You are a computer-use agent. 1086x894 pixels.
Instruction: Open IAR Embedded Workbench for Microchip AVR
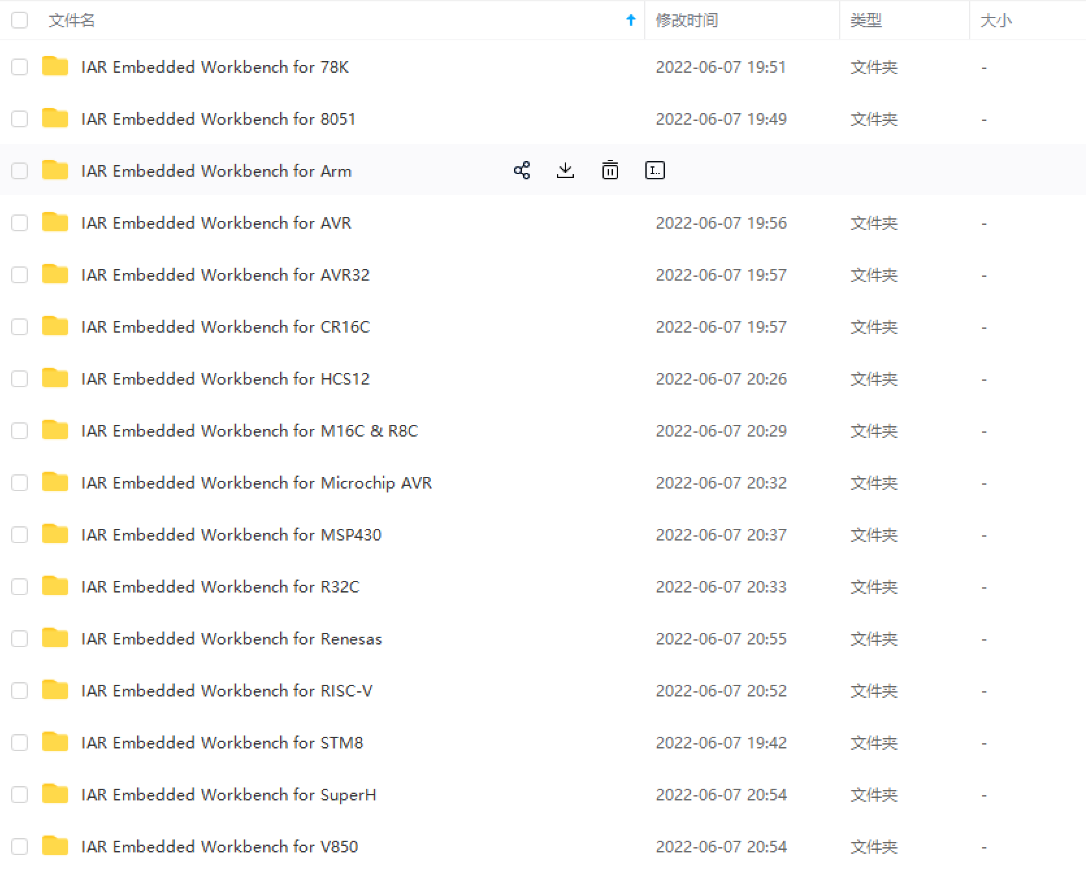coord(256,483)
